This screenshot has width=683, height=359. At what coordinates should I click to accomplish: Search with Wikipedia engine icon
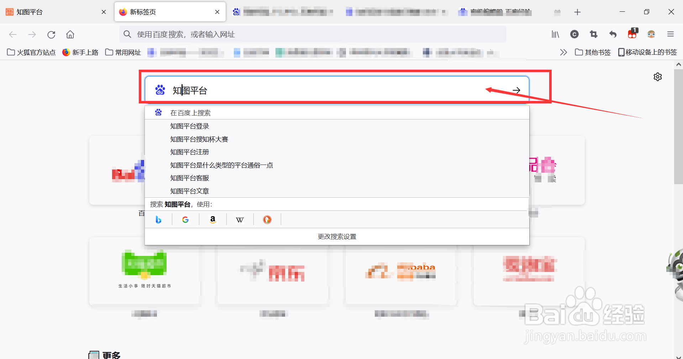pos(240,220)
